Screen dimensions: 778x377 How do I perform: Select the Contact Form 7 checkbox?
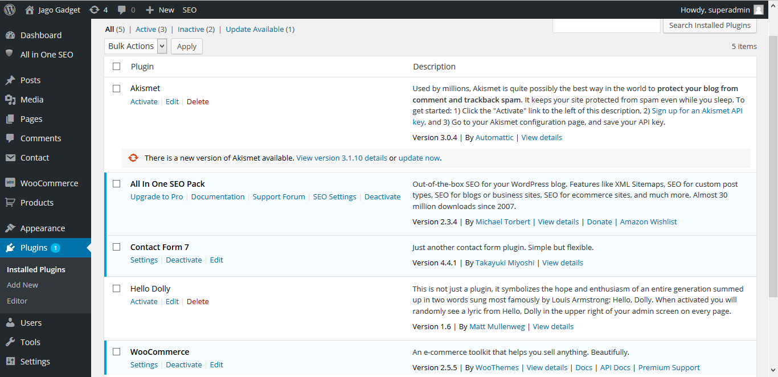pyautogui.click(x=117, y=247)
